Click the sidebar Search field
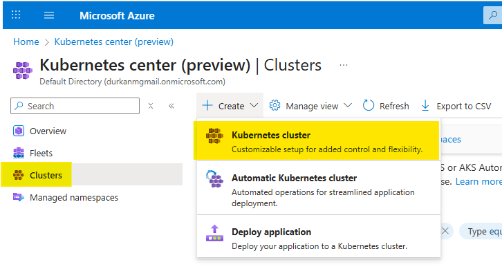The width and height of the screenshot is (502, 267). click(x=75, y=106)
